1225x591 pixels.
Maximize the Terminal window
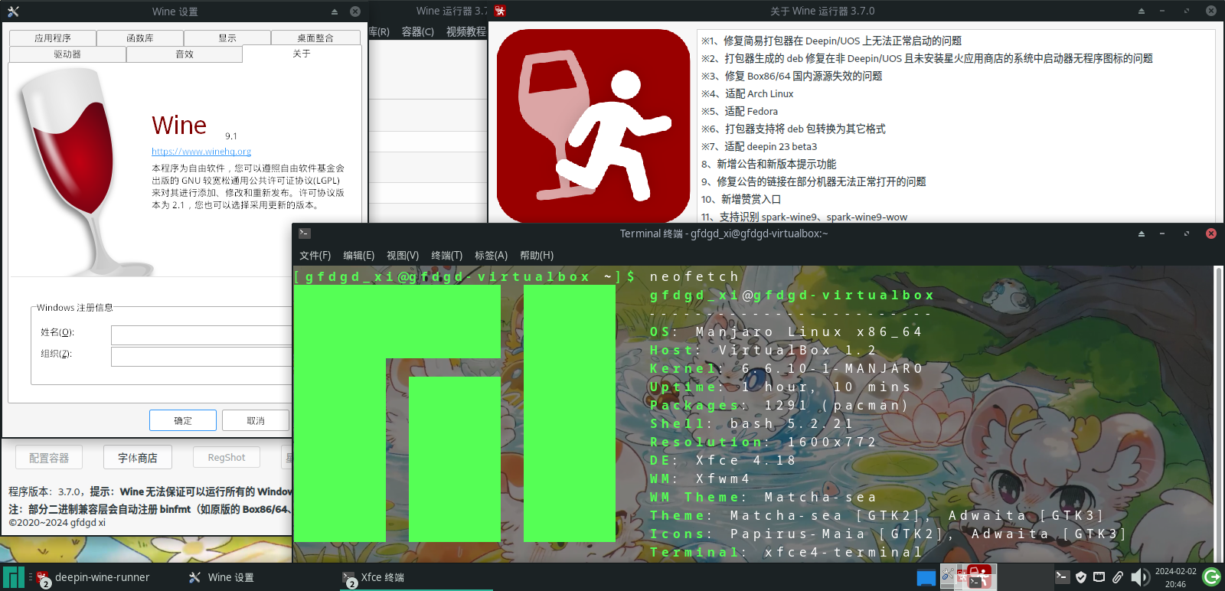(1187, 233)
